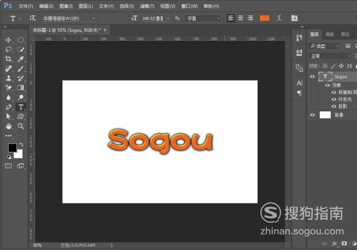Open the layer filter type dropdown
The height and width of the screenshot is (250, 357).
(x=324, y=46)
